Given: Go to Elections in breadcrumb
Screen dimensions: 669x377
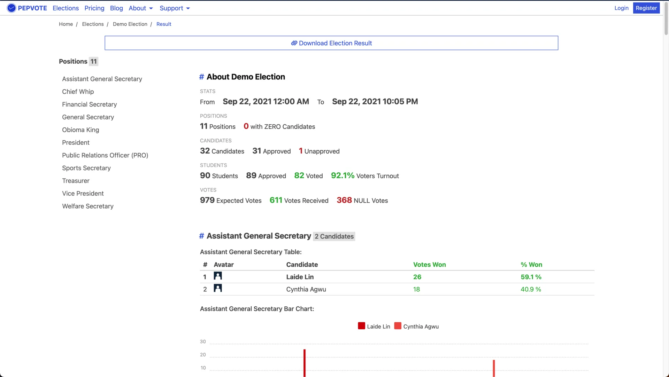Looking at the screenshot, I should pyautogui.click(x=93, y=24).
